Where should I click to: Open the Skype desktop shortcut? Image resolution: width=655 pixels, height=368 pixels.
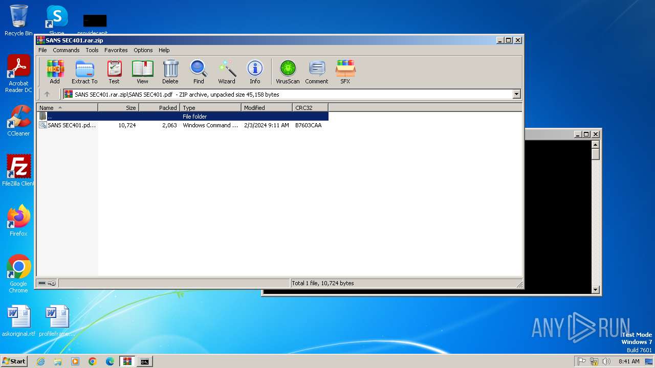tap(56, 20)
